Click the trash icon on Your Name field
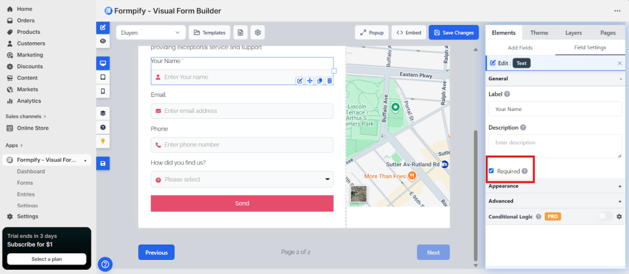The width and height of the screenshot is (629, 274). (x=329, y=81)
